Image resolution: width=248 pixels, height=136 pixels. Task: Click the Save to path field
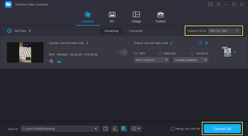click(x=56, y=129)
